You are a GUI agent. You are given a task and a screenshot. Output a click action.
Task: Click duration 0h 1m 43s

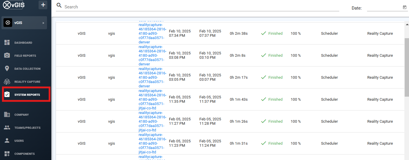(x=239, y=99)
